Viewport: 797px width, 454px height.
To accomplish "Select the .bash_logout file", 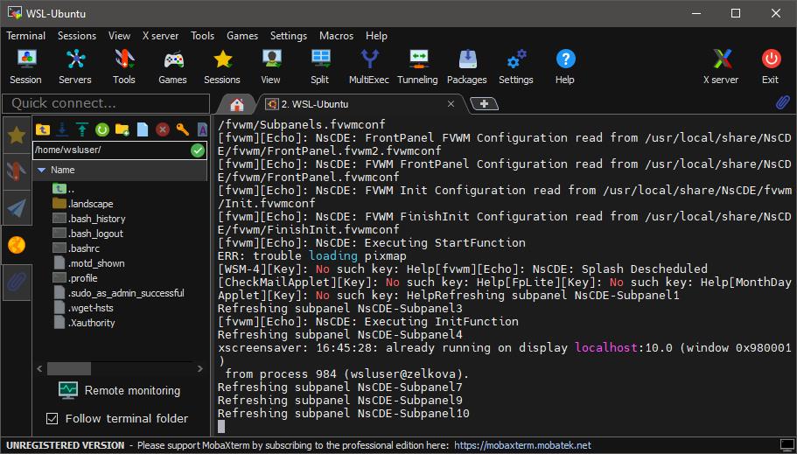I will [x=88, y=234].
